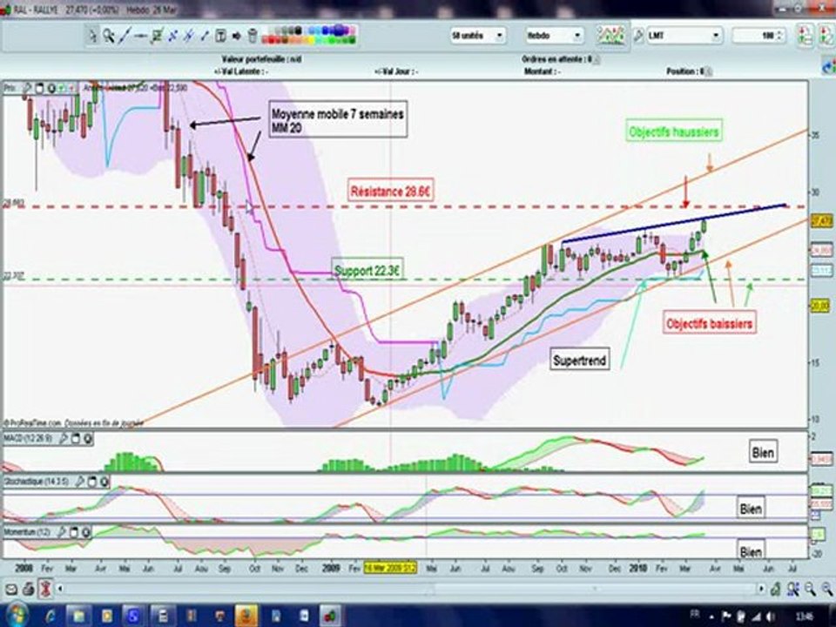Click the quantity stepper arrows
This screenshot has width=836, height=627.
pyautogui.click(x=780, y=36)
